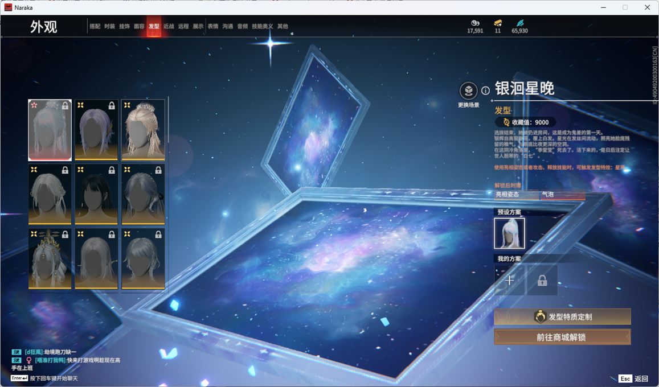Select the blonde braided updo hairstyle
659x387 pixels.
143,130
